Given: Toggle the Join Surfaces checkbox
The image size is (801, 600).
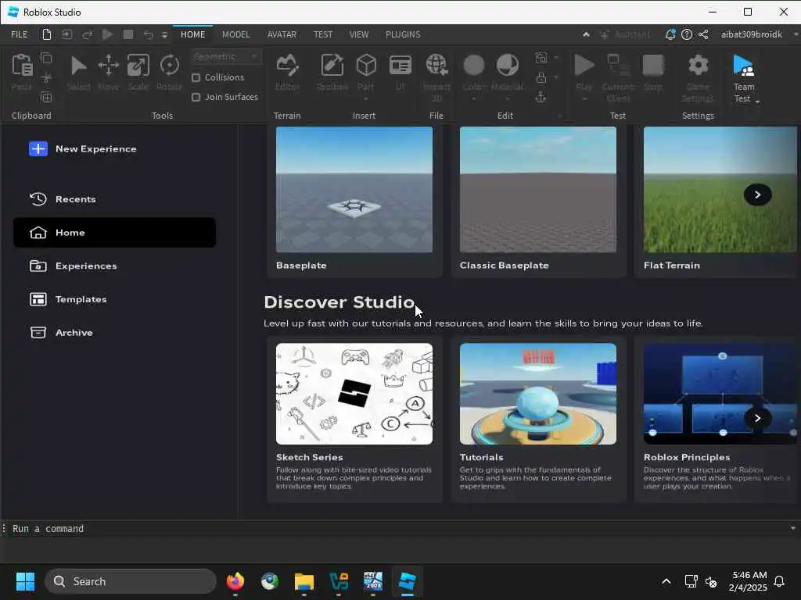Looking at the screenshot, I should pyautogui.click(x=196, y=97).
